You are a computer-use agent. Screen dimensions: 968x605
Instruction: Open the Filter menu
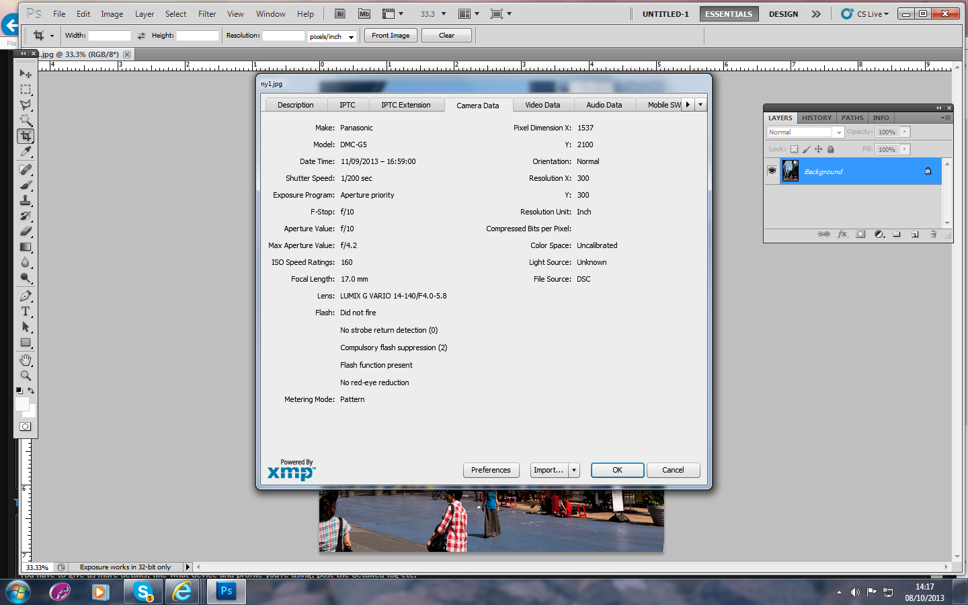pos(207,13)
